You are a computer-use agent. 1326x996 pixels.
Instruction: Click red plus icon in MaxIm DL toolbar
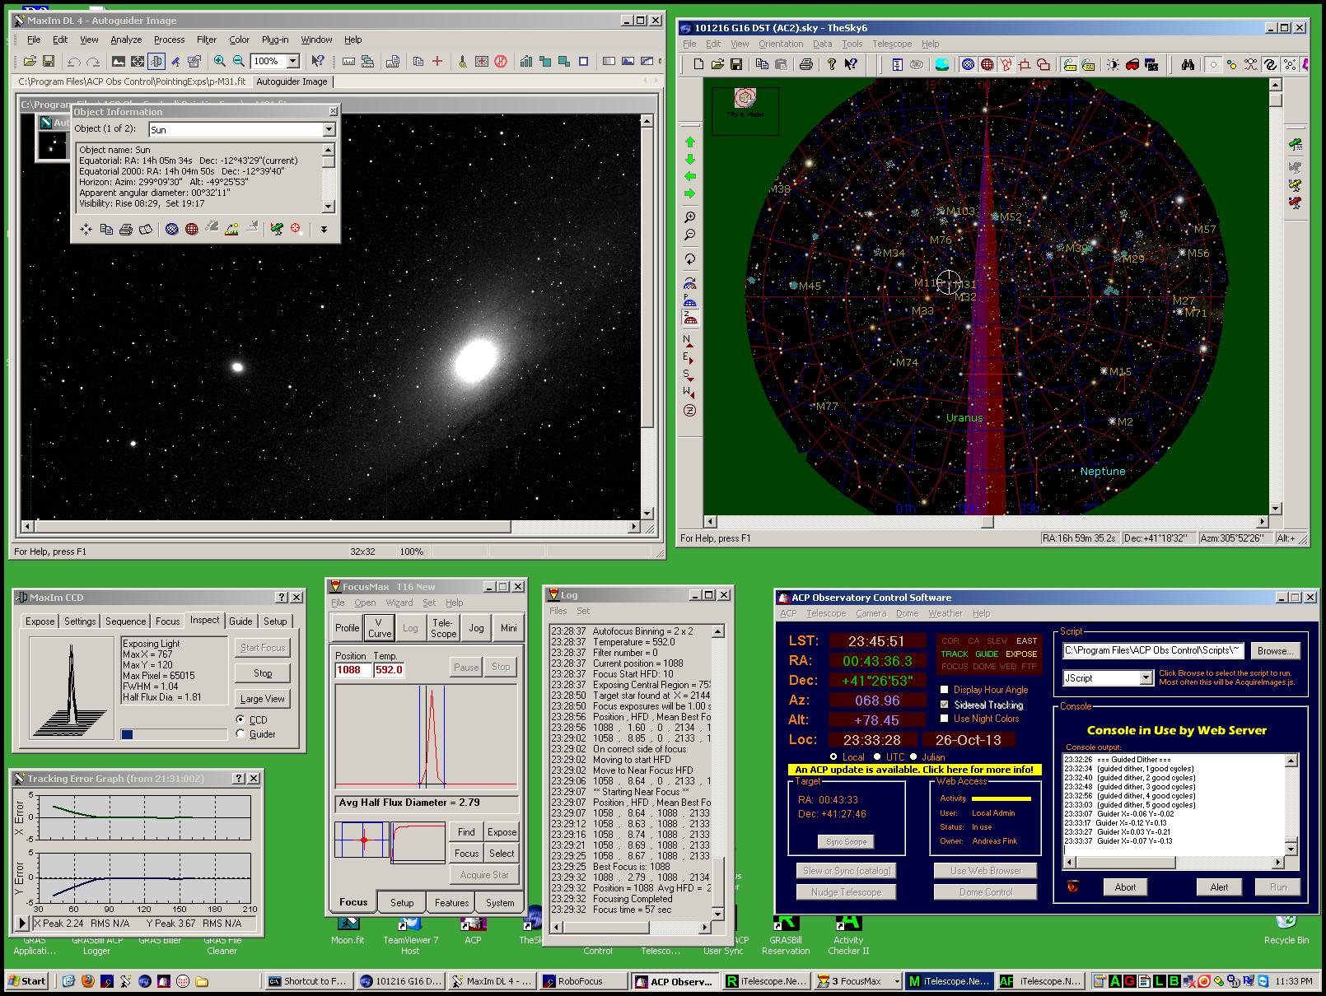pyautogui.click(x=437, y=61)
